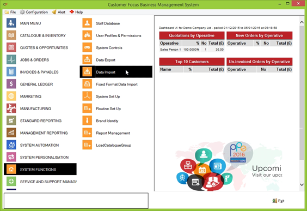This screenshot has height=211, width=307.
Task: Click the dashboard scroll down arrow
Action: tap(302, 184)
